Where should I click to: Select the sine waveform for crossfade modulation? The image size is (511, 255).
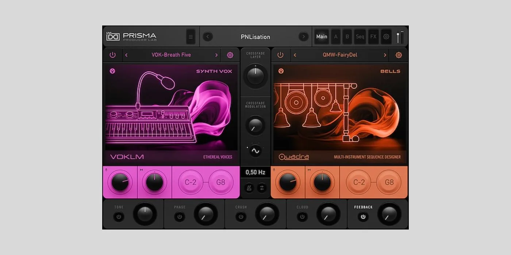(255, 150)
